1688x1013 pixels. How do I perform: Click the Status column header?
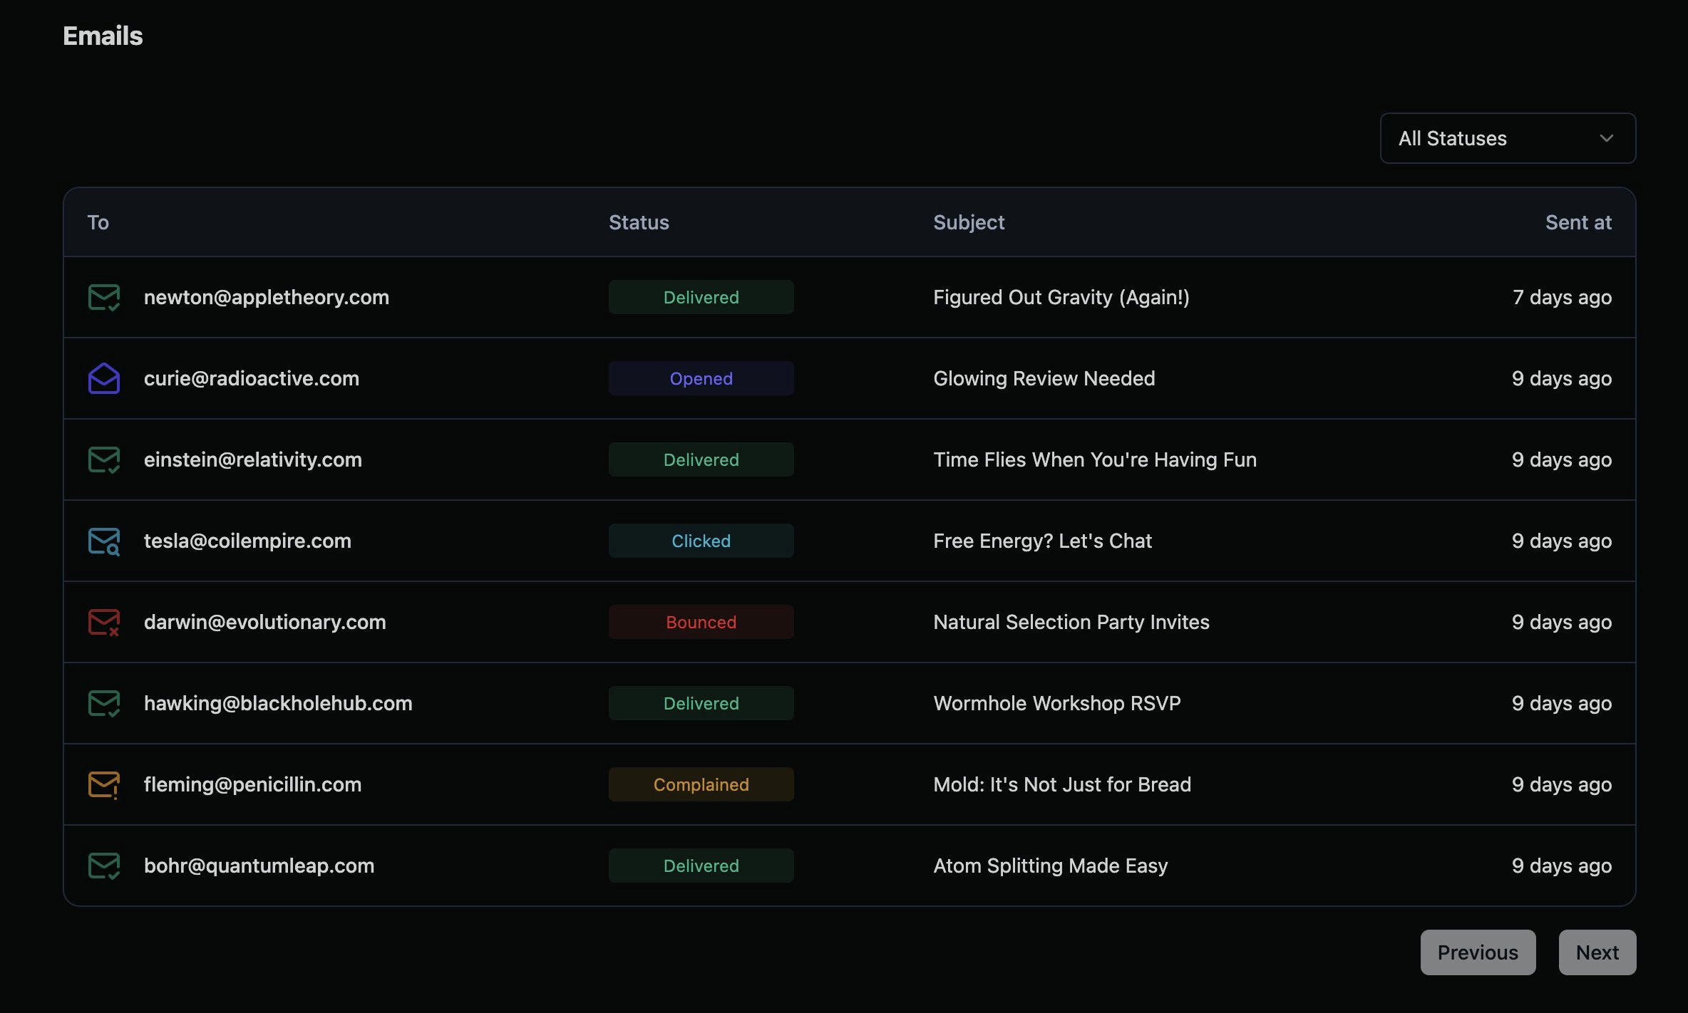coord(639,222)
